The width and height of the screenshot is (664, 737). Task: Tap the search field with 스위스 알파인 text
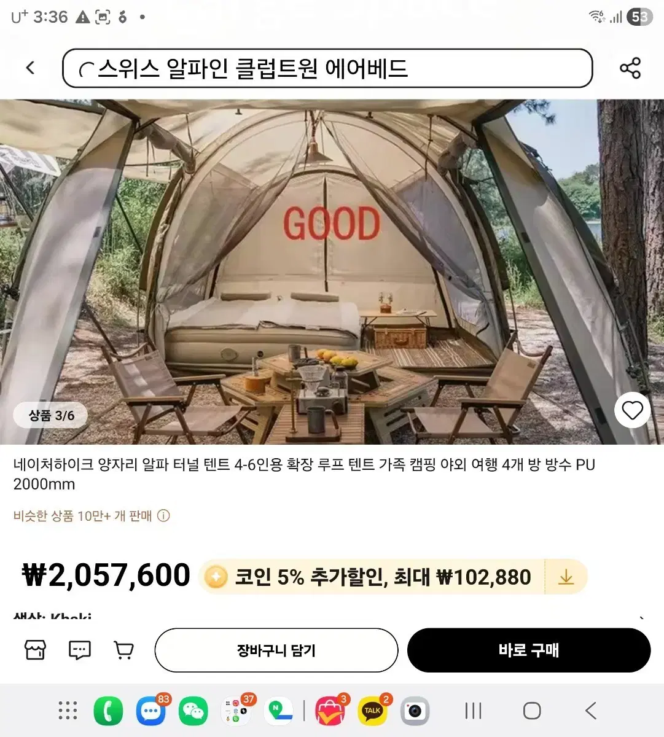[327, 68]
